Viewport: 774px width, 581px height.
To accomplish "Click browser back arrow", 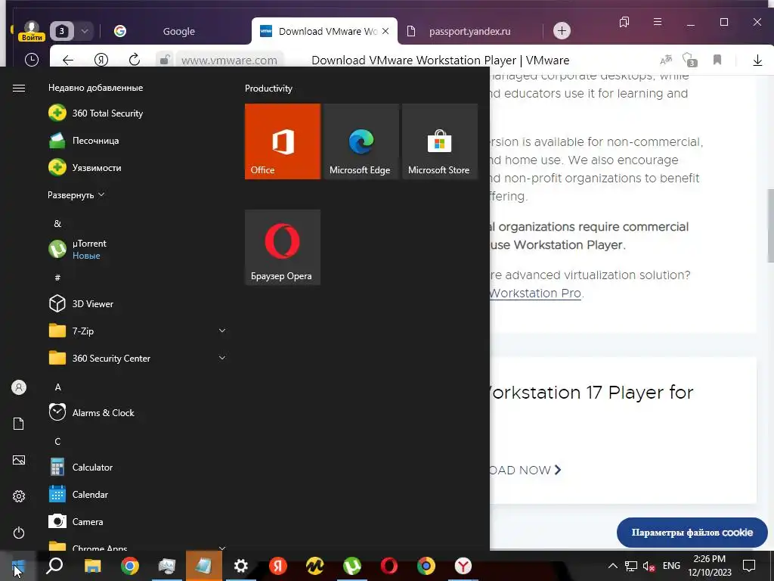I will pos(68,61).
